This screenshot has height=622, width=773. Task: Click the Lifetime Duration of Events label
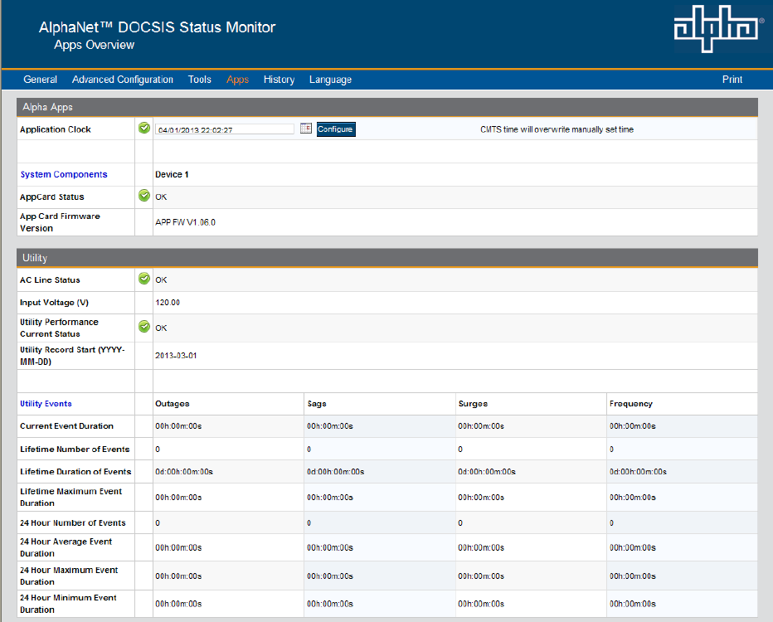[75, 472]
